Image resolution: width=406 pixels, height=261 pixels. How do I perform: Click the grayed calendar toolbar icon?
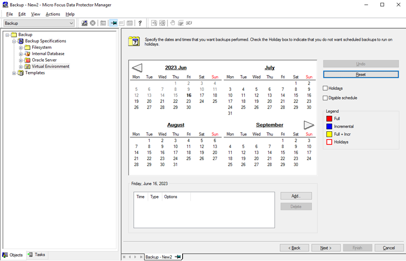(130, 23)
